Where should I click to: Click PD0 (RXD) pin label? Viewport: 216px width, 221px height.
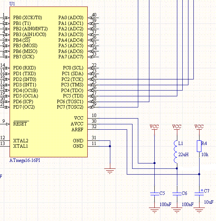[x=25, y=68]
